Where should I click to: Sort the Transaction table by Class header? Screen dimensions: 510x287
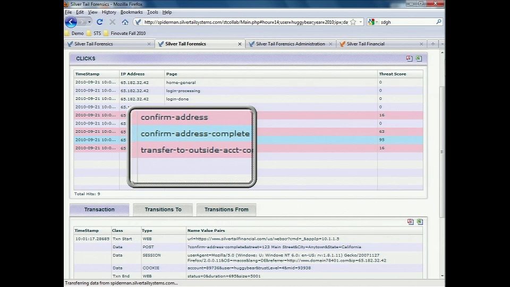(x=126, y=230)
